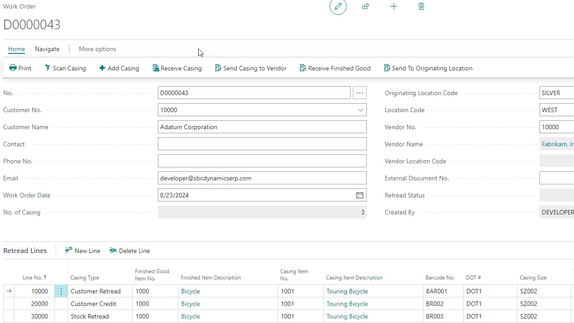Print the work order
574x323 pixels.
coord(20,68)
